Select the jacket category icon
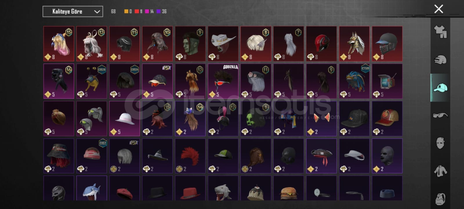Image resolution: width=464 pixels, height=209 pixels. point(440,171)
